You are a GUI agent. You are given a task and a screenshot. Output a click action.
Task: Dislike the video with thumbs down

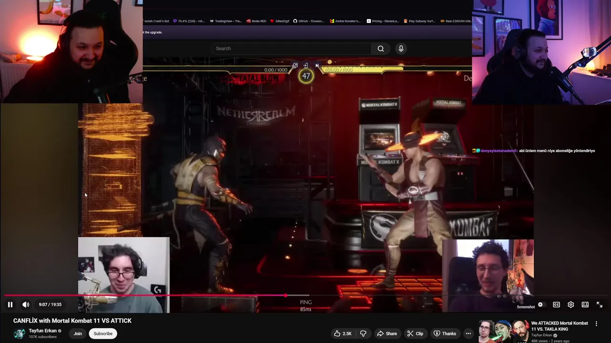pyautogui.click(x=363, y=333)
